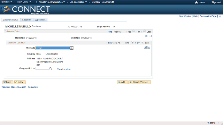Click Last in Telework Location header
Screen dimensions: 223x125
tap(147, 43)
